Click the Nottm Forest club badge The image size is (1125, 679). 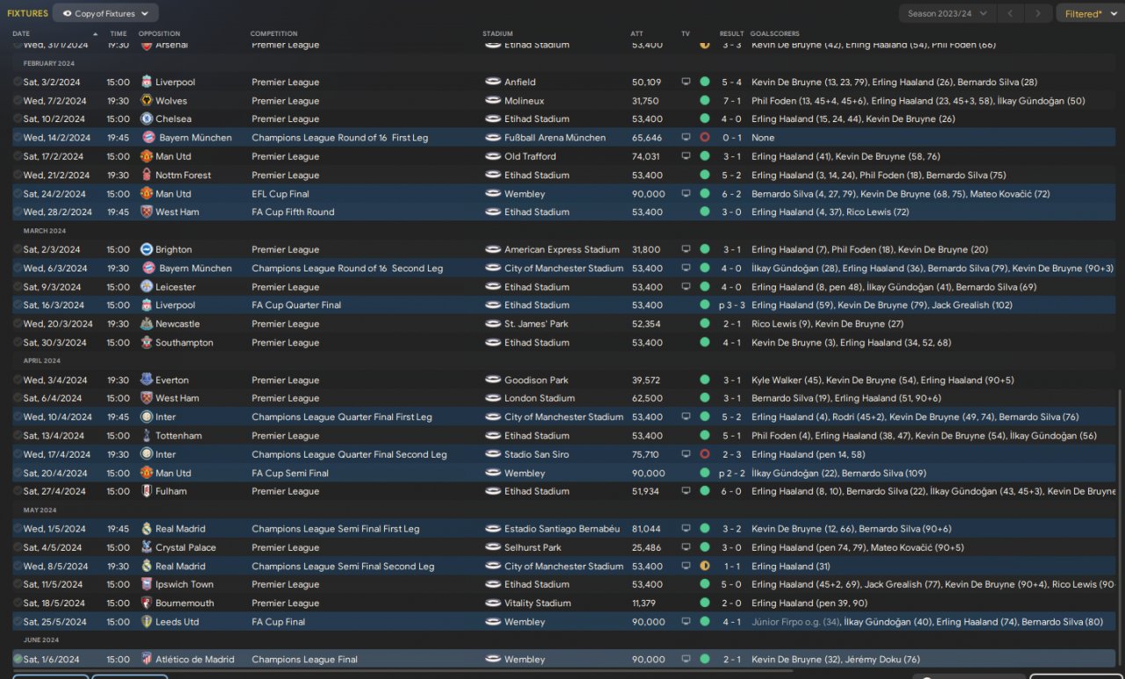(x=147, y=175)
